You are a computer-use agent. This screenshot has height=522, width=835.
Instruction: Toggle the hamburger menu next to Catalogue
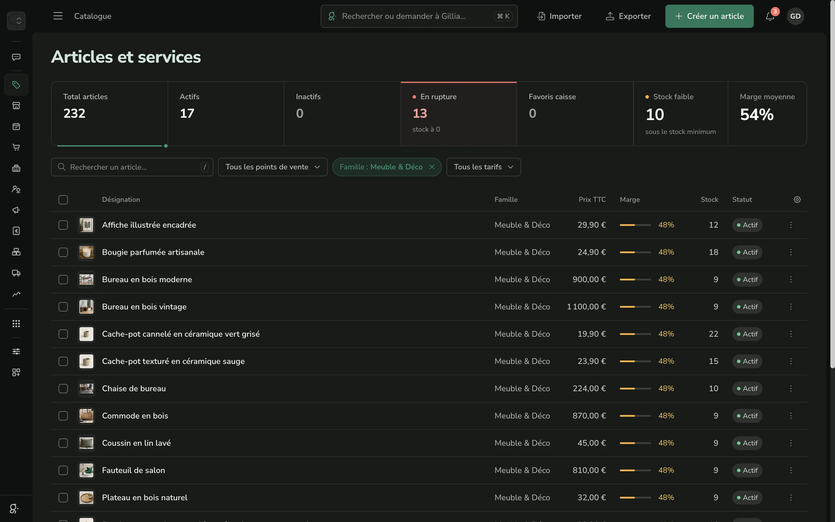(x=58, y=16)
